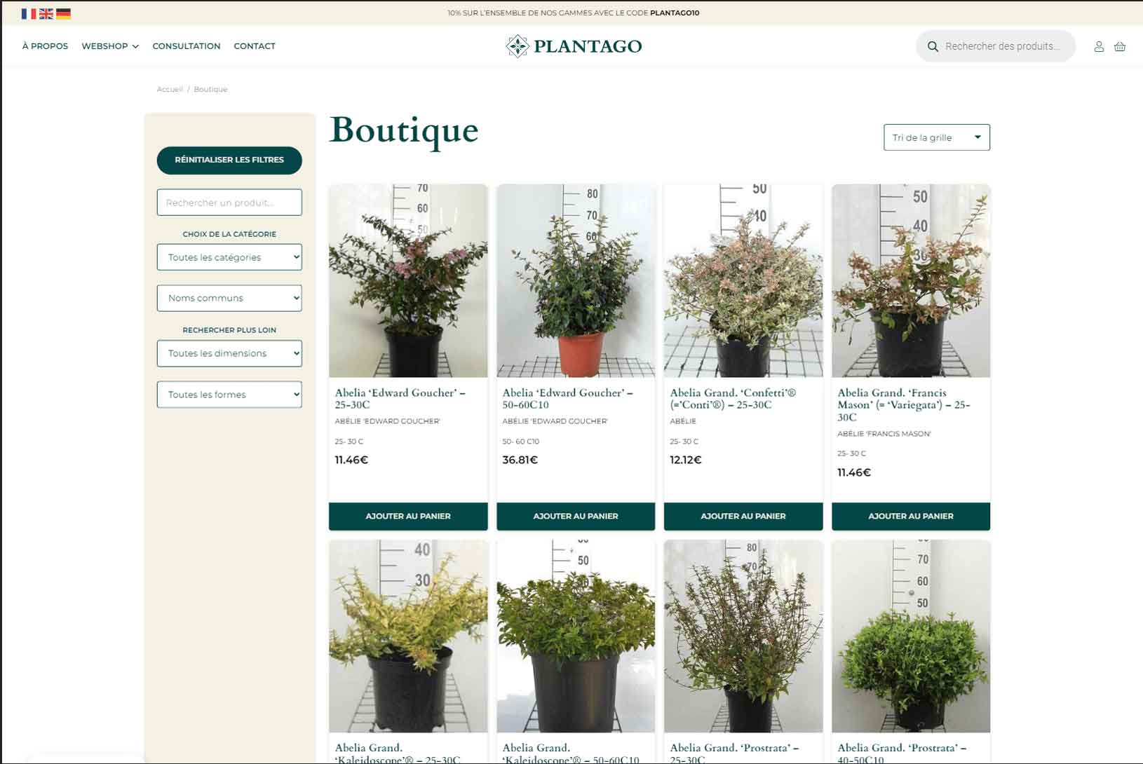Click Boutique breadcrumb text

click(210, 90)
